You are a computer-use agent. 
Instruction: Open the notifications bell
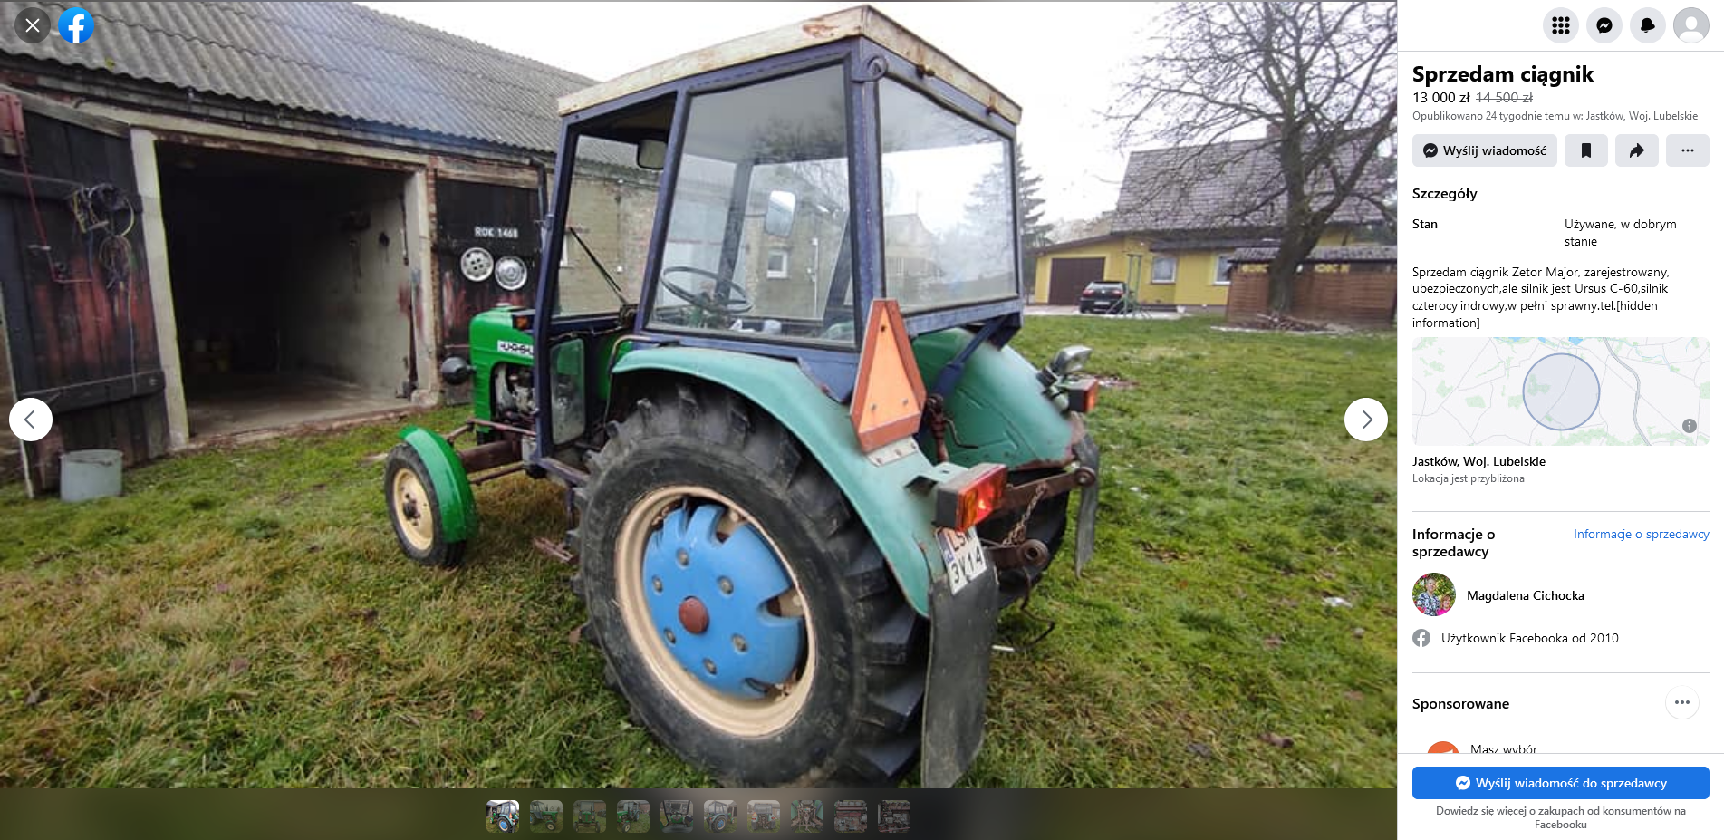[x=1647, y=25]
